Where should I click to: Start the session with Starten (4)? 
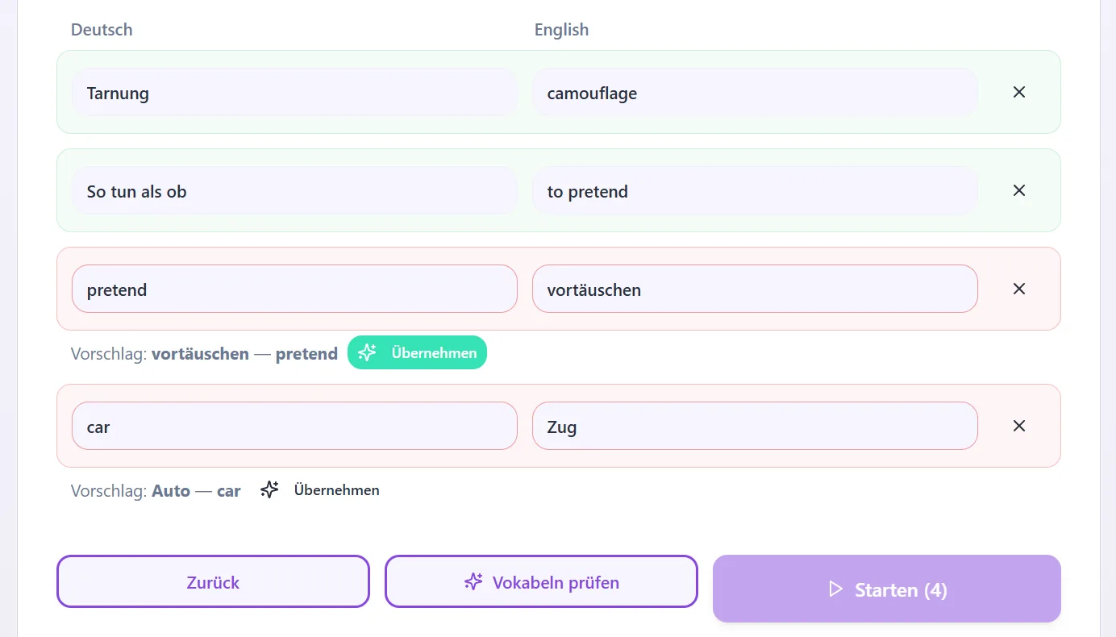coord(887,589)
